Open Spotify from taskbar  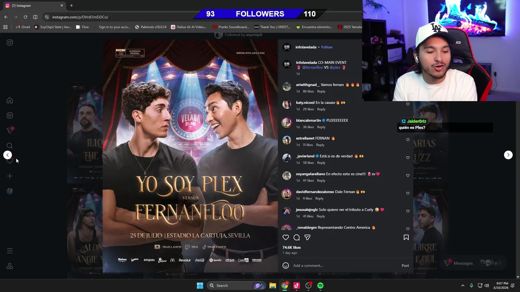tap(321, 286)
